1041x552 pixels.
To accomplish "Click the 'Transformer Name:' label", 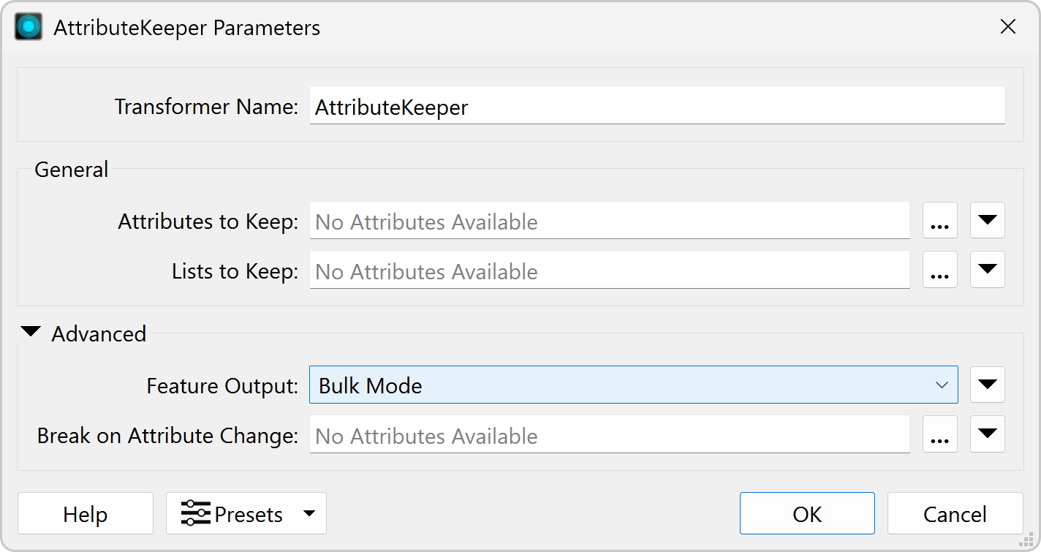I will pos(206,107).
